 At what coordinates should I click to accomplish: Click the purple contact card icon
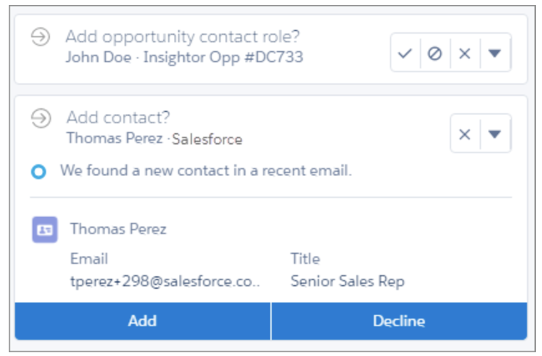(45, 229)
